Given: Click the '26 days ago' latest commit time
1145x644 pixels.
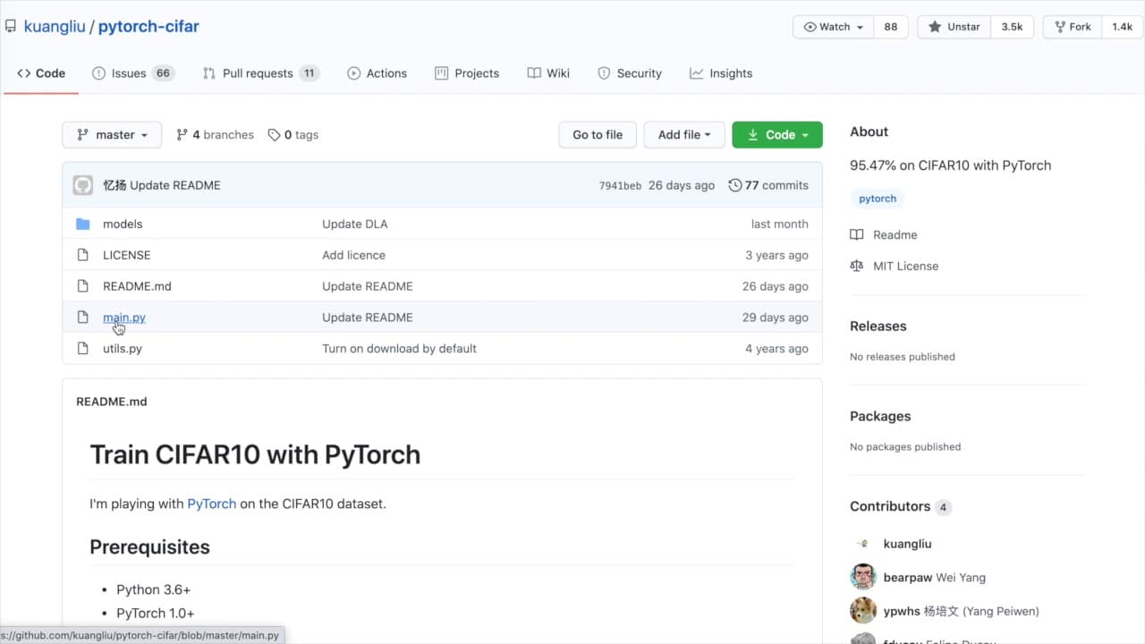Looking at the screenshot, I should coord(682,185).
